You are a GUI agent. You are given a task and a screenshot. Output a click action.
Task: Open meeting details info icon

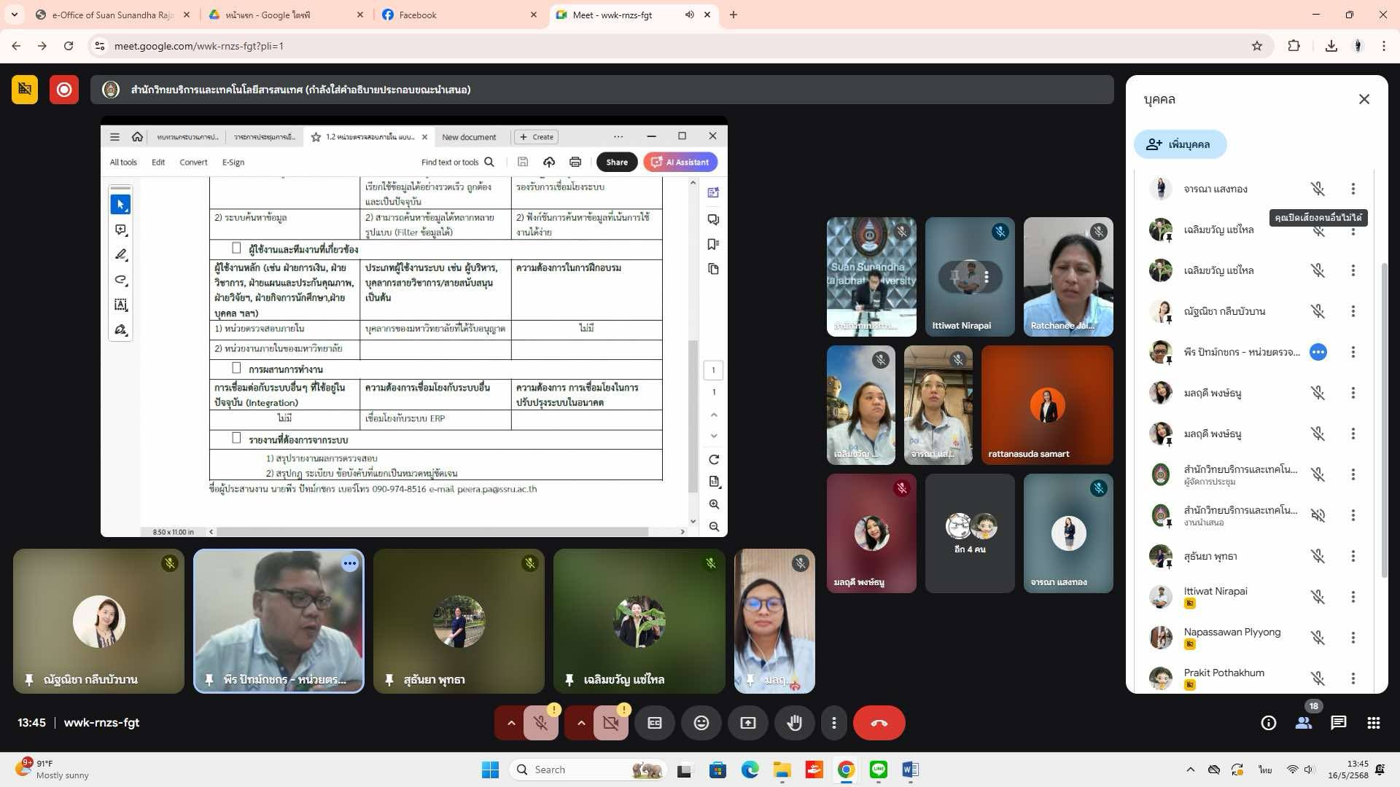(1268, 723)
